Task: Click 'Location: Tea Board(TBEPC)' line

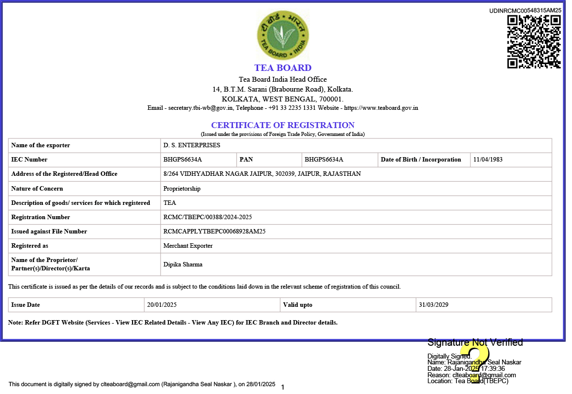Action: 468,381
